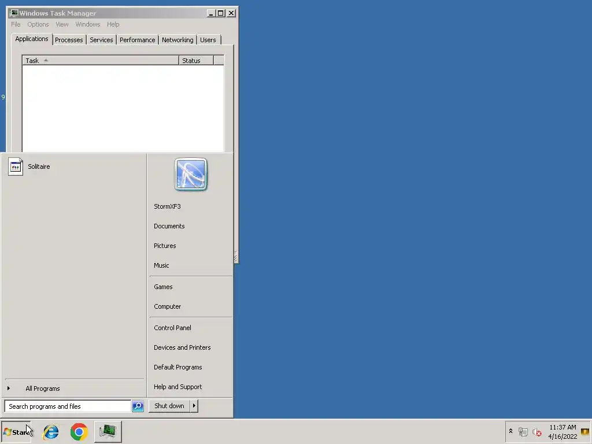Click the user account picture in Start menu
Viewport: 592px width, 444px height.
pyautogui.click(x=191, y=174)
